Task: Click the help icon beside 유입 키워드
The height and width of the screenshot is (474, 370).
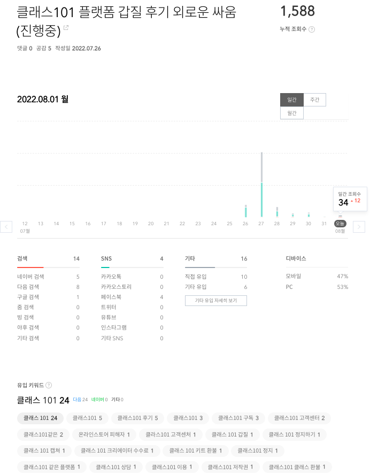Action: click(49, 385)
